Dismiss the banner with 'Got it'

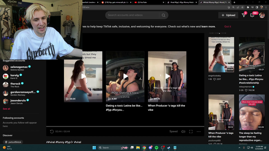pyautogui.click(x=227, y=26)
